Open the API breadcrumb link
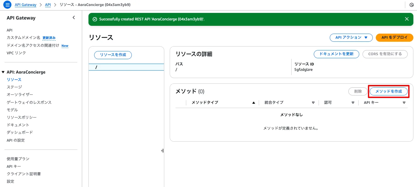This screenshot has height=187, width=417. (x=48, y=5)
